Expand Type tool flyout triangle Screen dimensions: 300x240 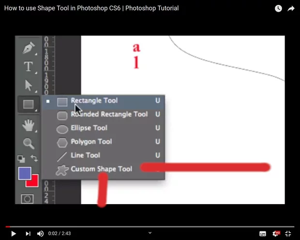[x=36, y=73]
